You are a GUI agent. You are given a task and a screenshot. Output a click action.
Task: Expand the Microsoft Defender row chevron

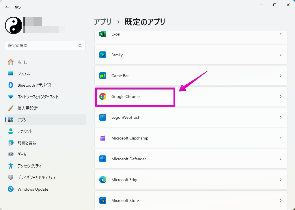(x=281, y=159)
